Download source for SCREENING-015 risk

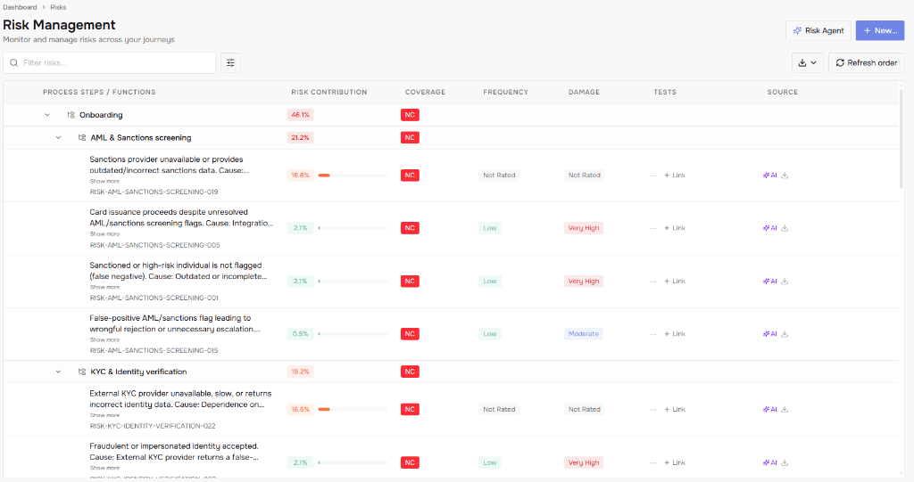click(x=785, y=334)
